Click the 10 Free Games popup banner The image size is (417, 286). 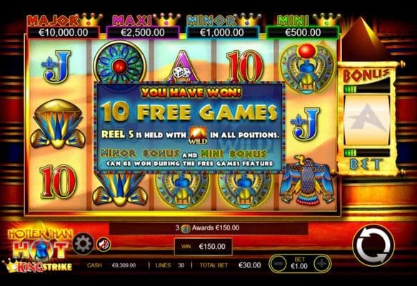click(190, 127)
